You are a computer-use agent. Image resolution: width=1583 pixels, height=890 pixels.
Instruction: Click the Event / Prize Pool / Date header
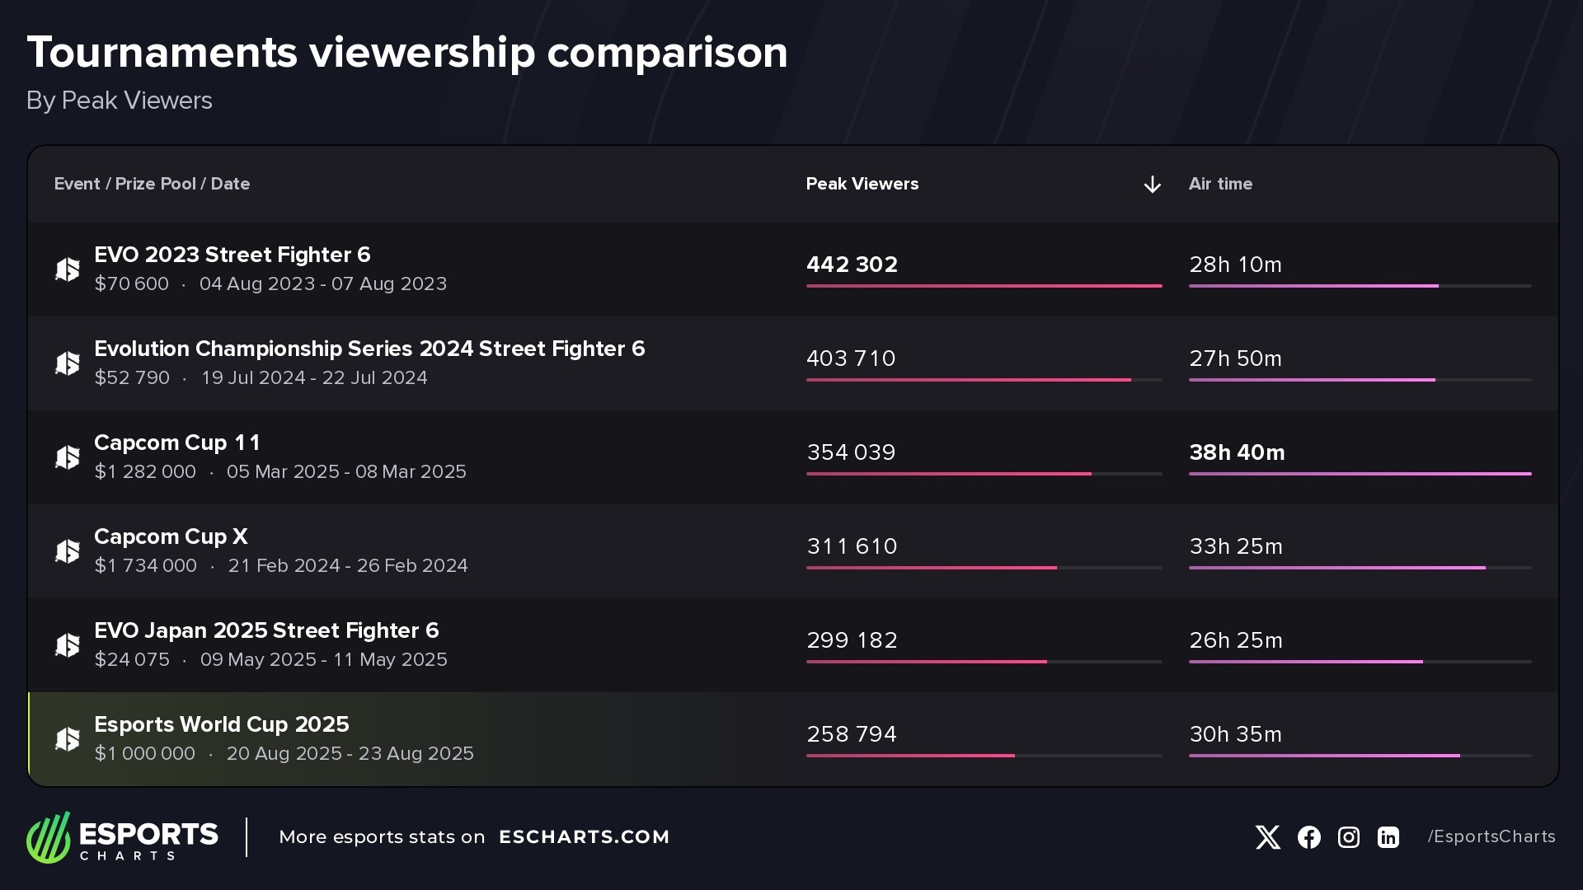tap(152, 184)
